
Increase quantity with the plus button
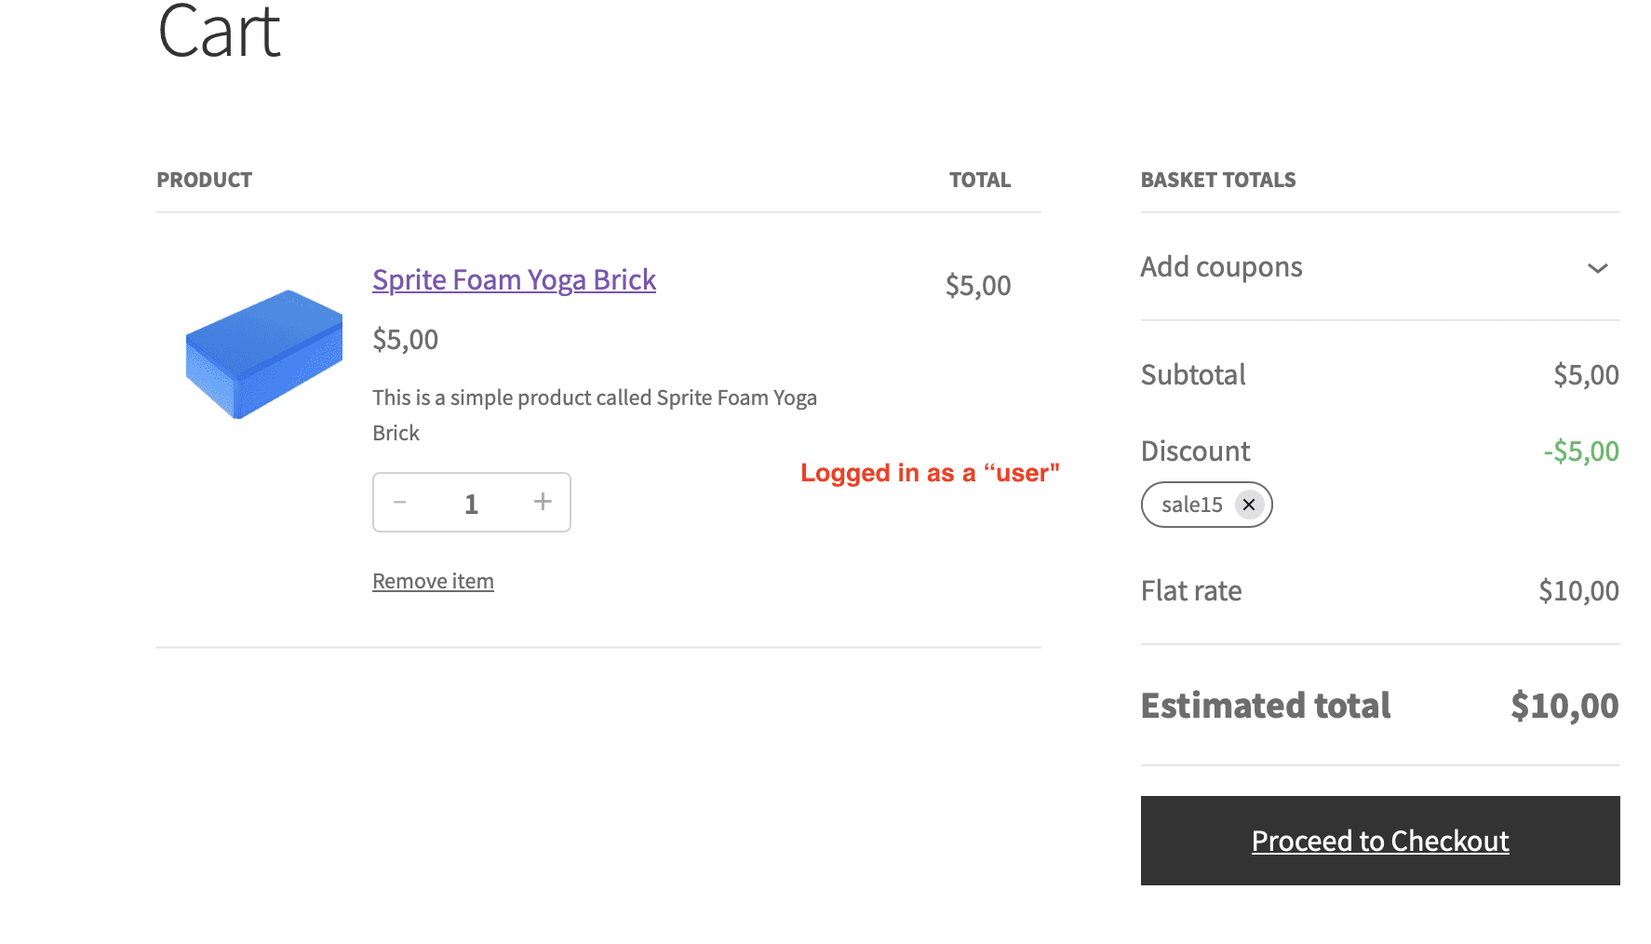coord(543,503)
